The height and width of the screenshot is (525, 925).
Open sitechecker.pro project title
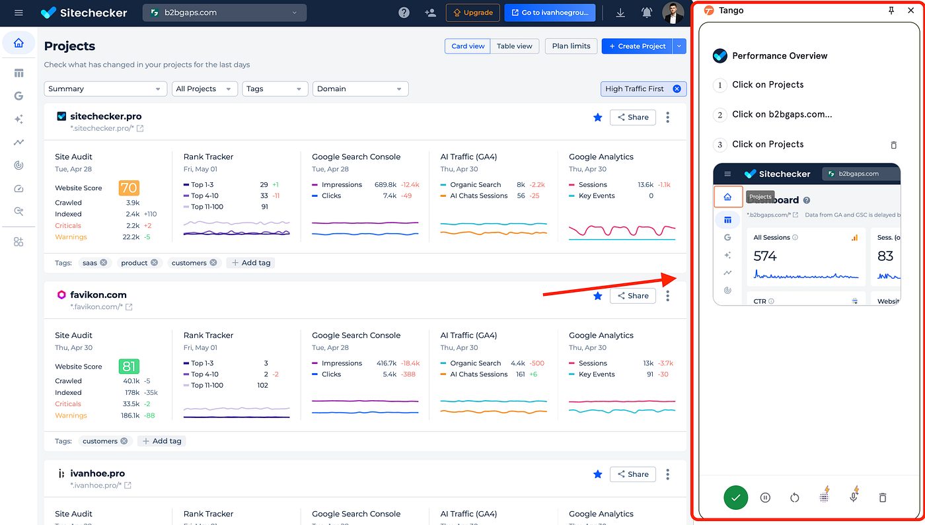pyautogui.click(x=106, y=116)
